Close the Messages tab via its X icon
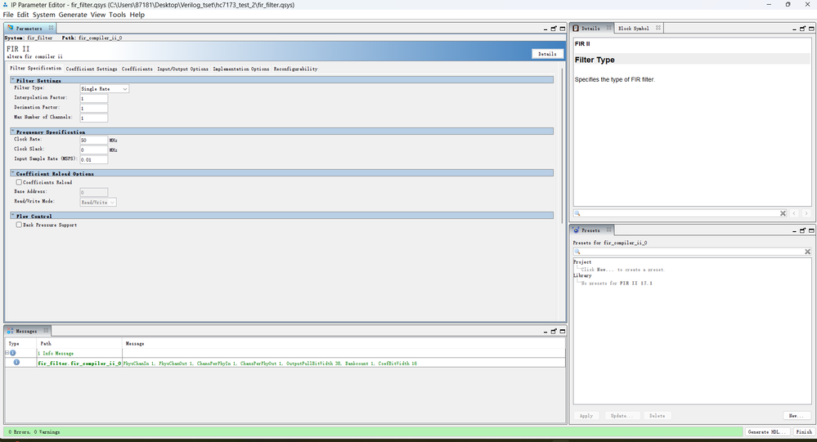 coord(46,331)
